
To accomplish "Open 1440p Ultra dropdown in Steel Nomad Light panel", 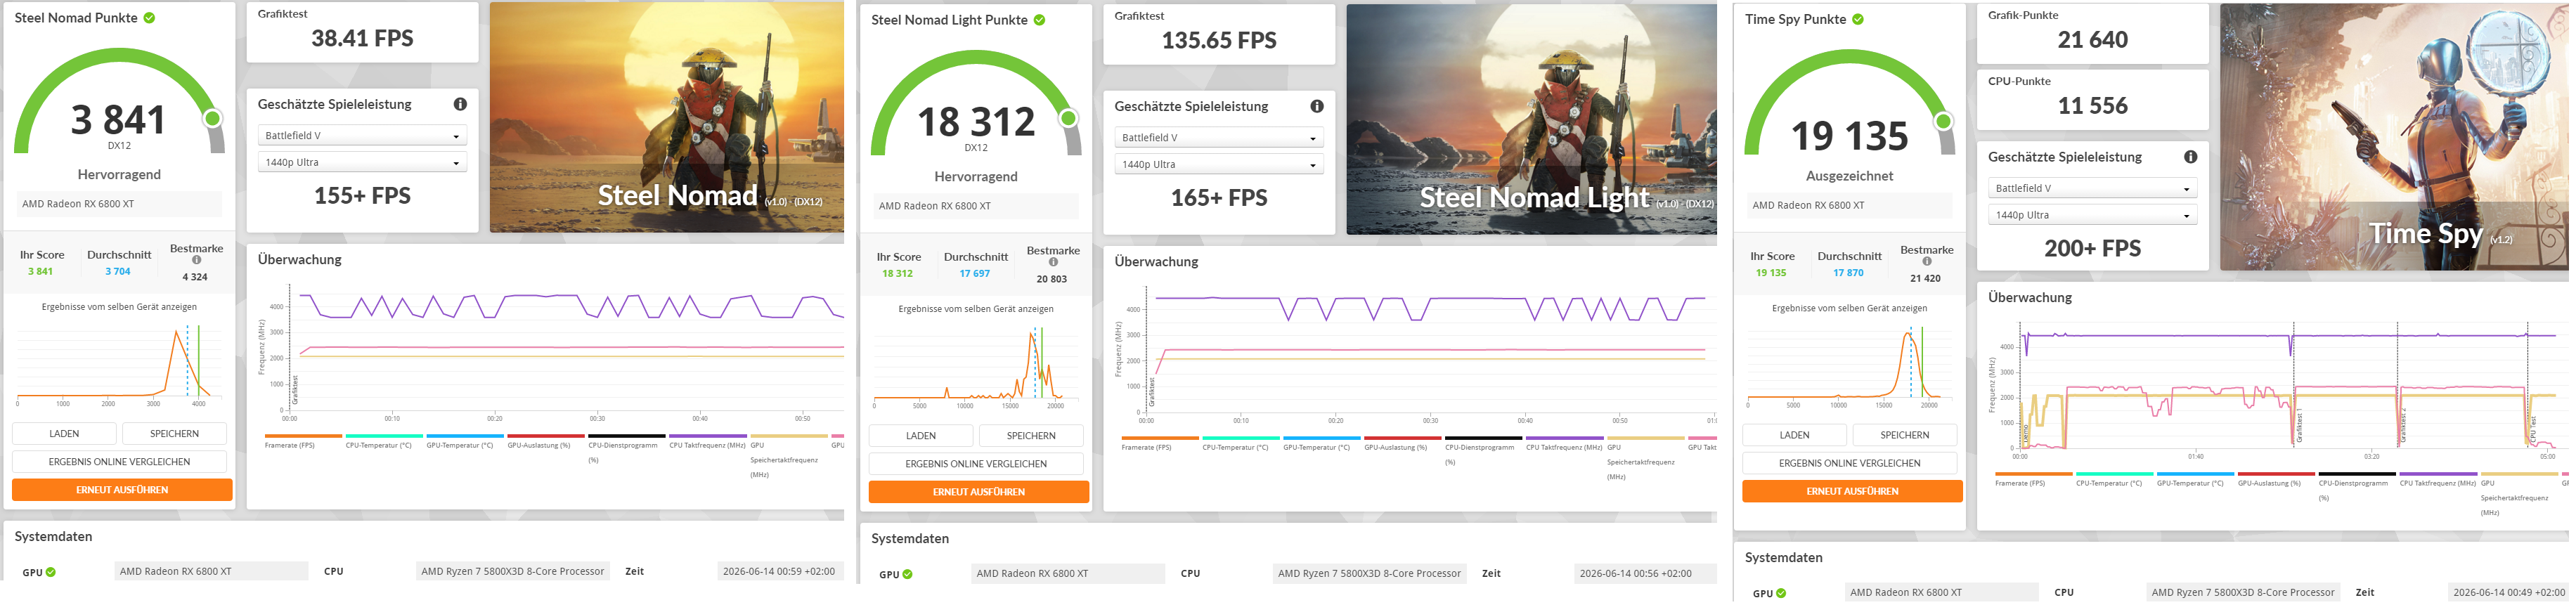I will click(1219, 164).
